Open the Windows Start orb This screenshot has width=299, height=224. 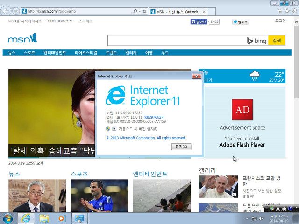(7, 218)
